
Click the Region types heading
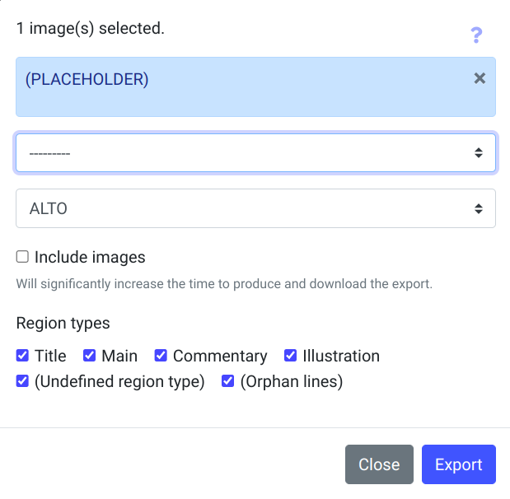click(x=63, y=323)
